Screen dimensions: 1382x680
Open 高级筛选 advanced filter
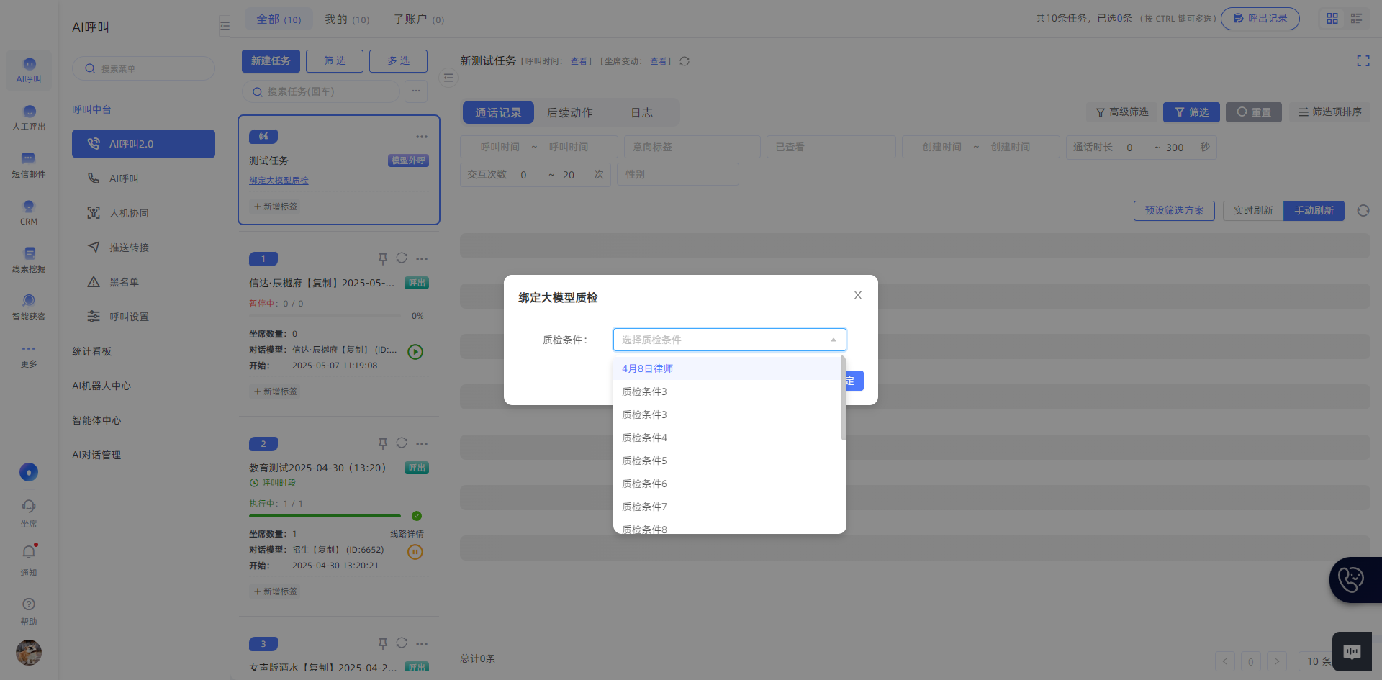[1122, 112]
